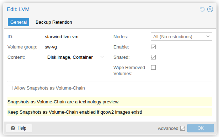Screen dimensions: 219x137
Task: Check Allow Snapshots as Volume-Chain
Action: pyautogui.click(x=10, y=88)
